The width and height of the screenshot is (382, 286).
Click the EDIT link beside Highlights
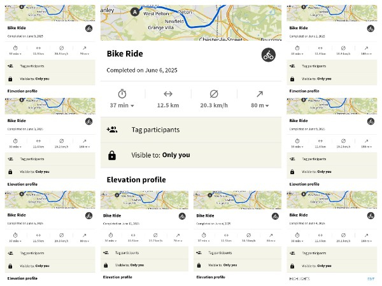[x=371, y=279]
